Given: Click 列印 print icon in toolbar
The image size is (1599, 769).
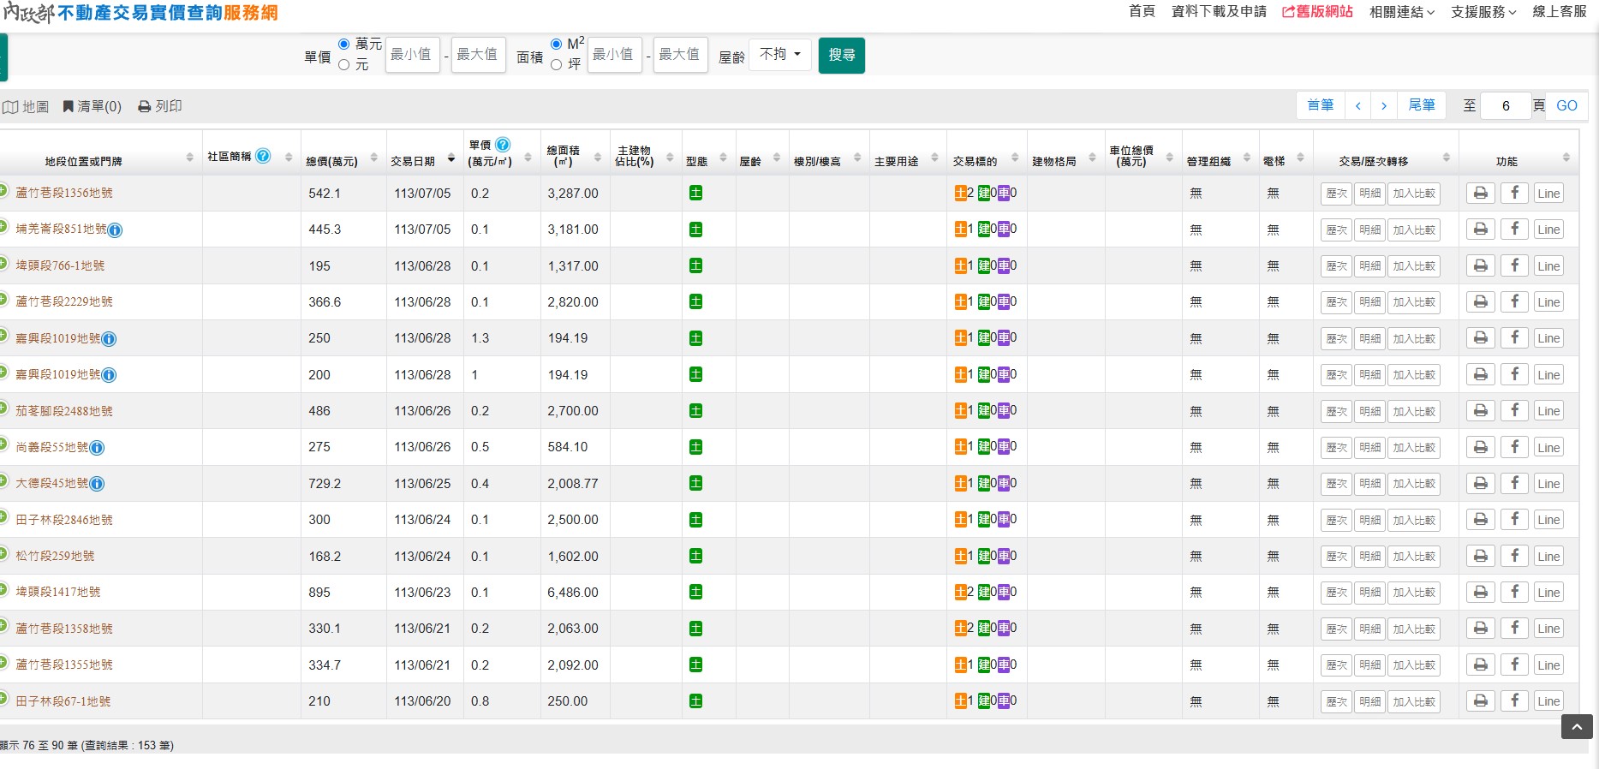Looking at the screenshot, I should 160,107.
